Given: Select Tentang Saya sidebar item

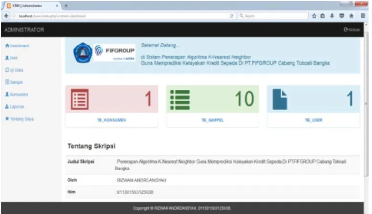Looking at the screenshot, I should pyautogui.click(x=19, y=119).
